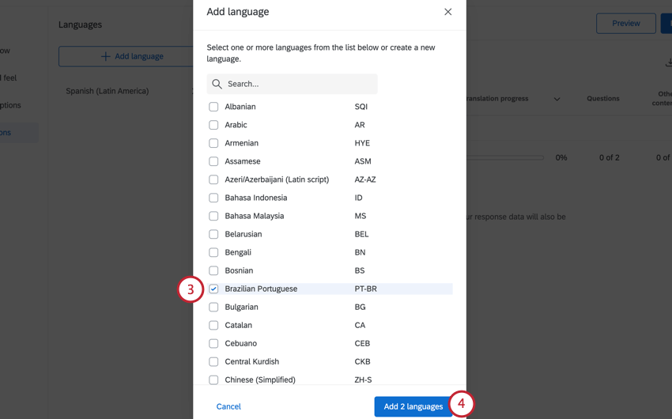This screenshot has width=672, height=419.
Task: Click the Cancel link
Action: coord(228,406)
